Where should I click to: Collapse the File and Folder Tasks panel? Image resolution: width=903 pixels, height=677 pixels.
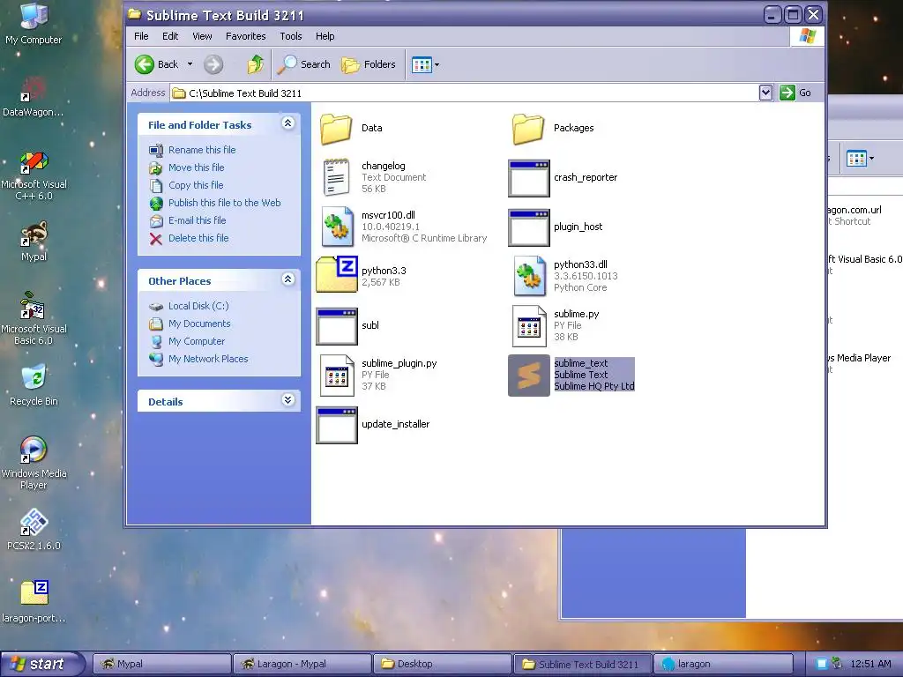[288, 123]
